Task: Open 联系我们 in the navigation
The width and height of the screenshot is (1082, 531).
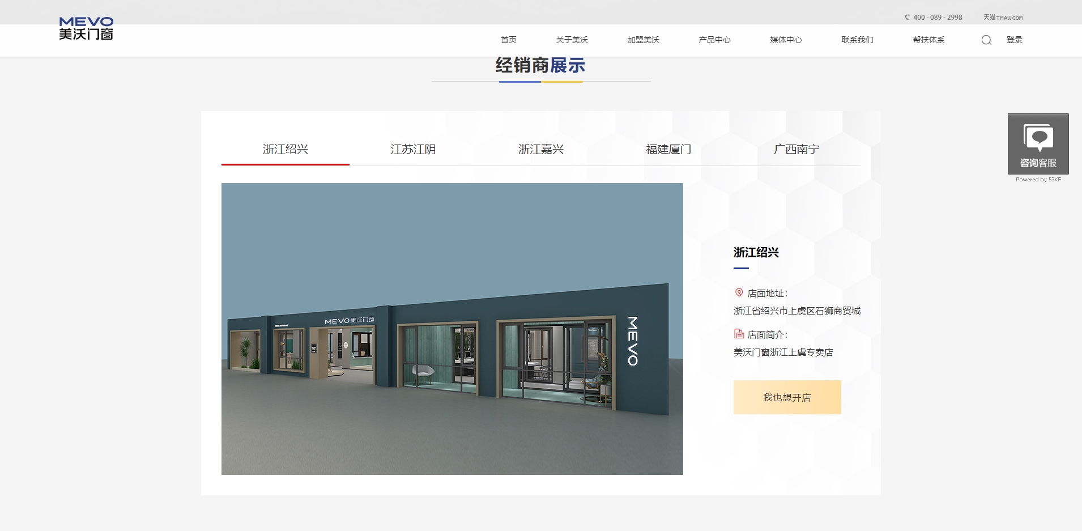Action: 857,40
